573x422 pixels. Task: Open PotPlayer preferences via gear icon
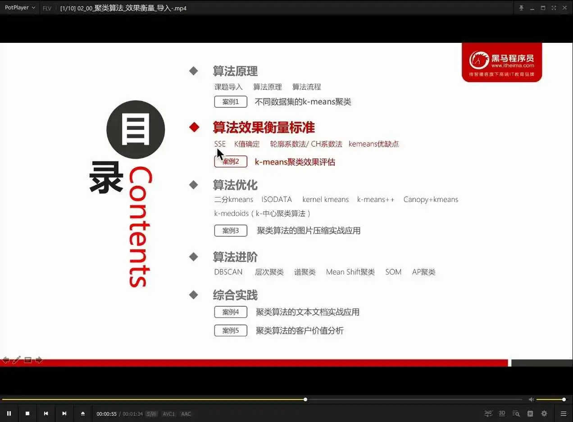(544, 413)
